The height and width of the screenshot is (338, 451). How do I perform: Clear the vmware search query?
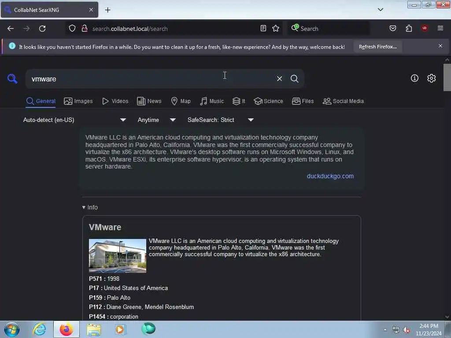tap(279, 78)
